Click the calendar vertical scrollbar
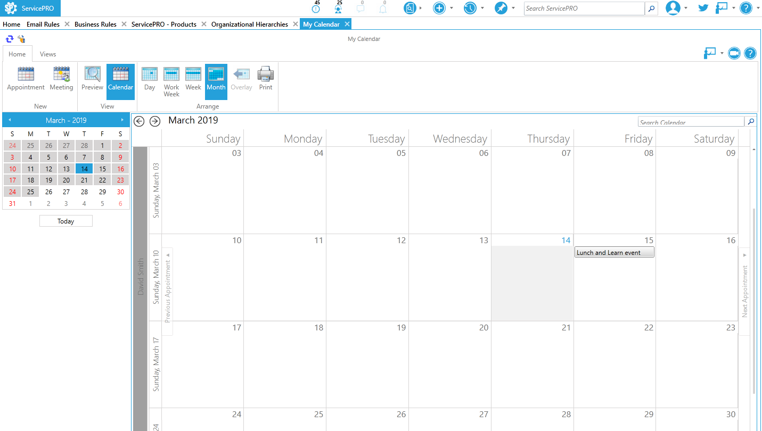This screenshot has height=431, width=762. pyautogui.click(x=754, y=301)
